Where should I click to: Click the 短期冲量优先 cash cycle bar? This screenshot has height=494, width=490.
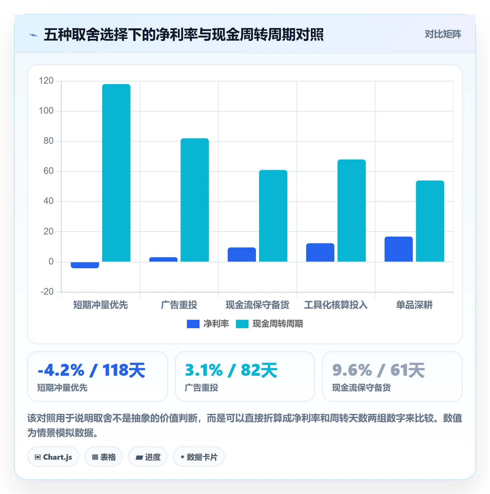(x=116, y=173)
